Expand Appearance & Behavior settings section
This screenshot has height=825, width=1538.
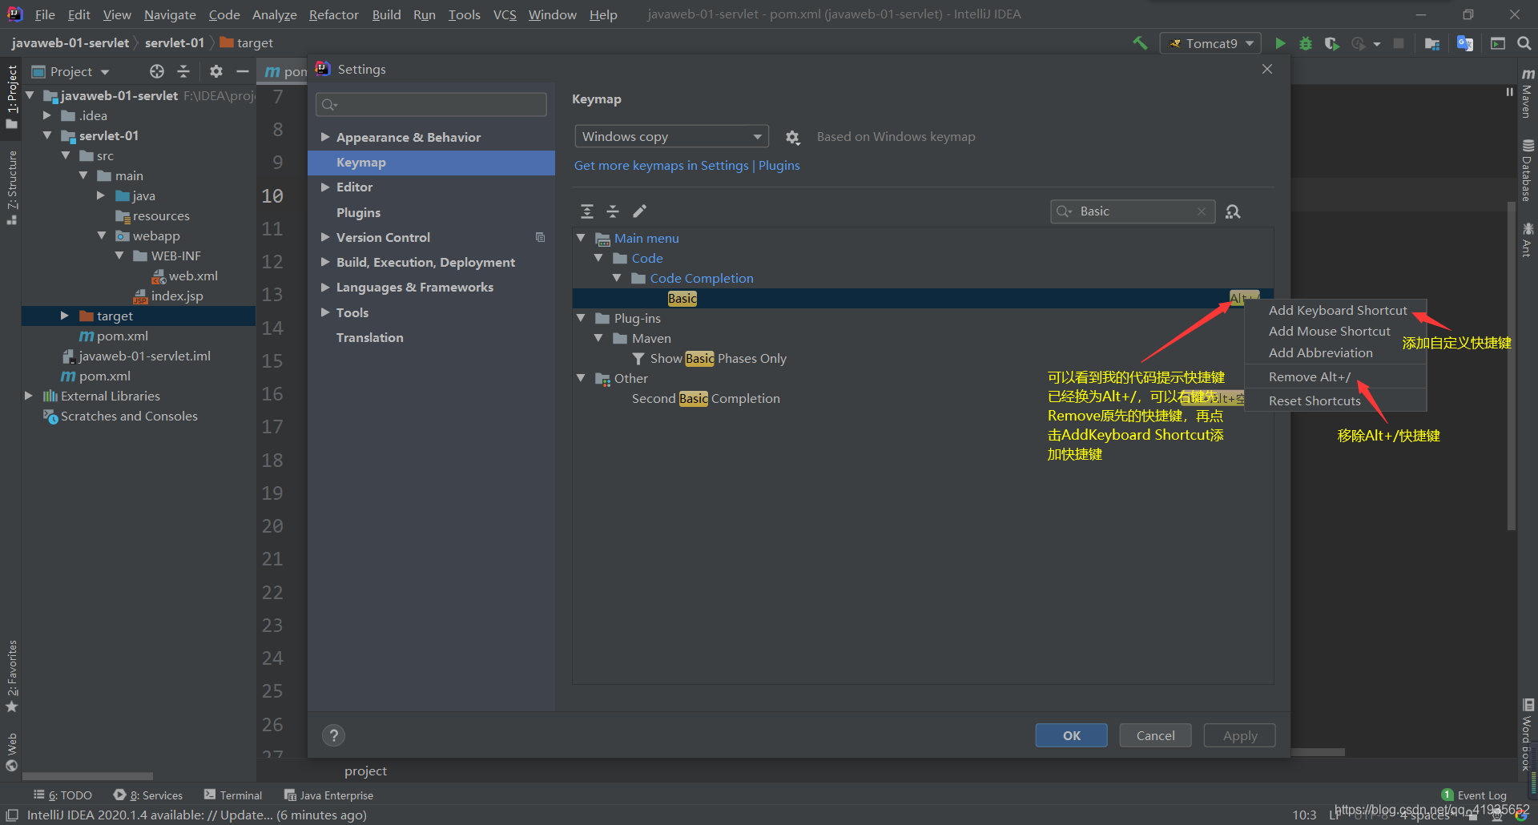pos(325,137)
